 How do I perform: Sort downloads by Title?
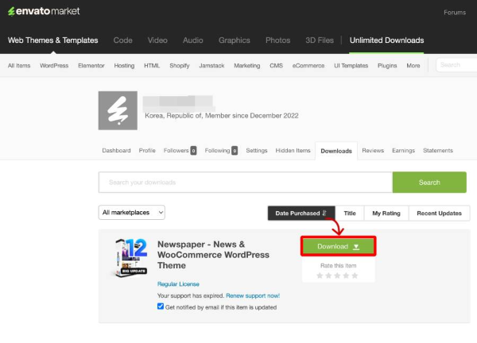click(350, 214)
